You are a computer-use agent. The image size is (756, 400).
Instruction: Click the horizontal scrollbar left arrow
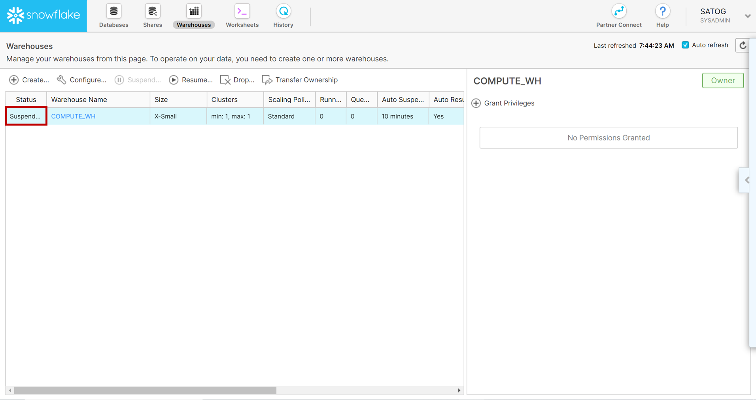[x=10, y=391]
